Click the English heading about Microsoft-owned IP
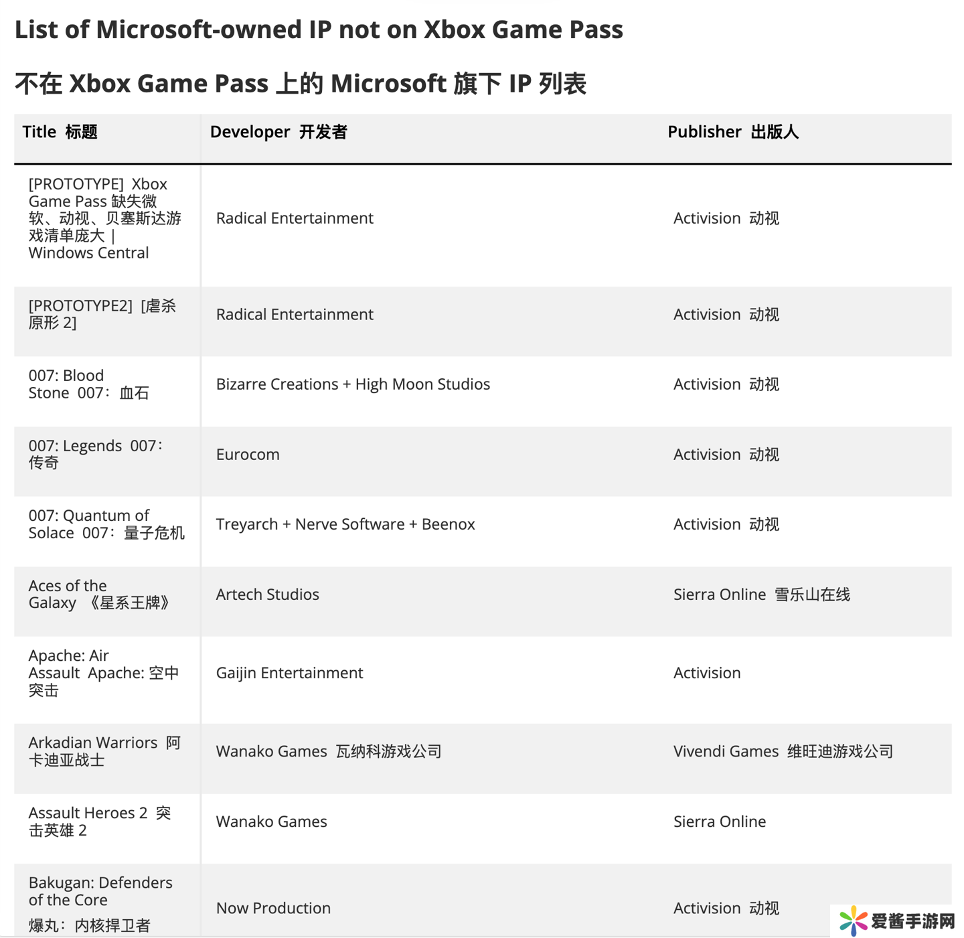964x938 pixels. pyautogui.click(x=319, y=29)
